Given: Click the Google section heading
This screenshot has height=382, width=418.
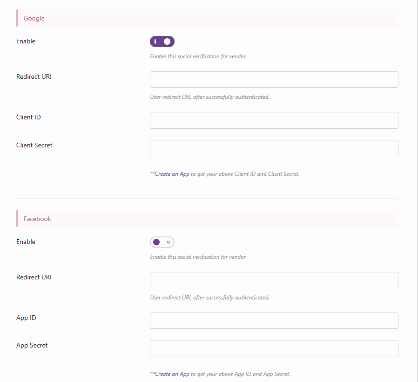Looking at the screenshot, I should (x=34, y=18).
